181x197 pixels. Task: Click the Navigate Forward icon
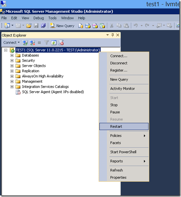[x=169, y=25]
